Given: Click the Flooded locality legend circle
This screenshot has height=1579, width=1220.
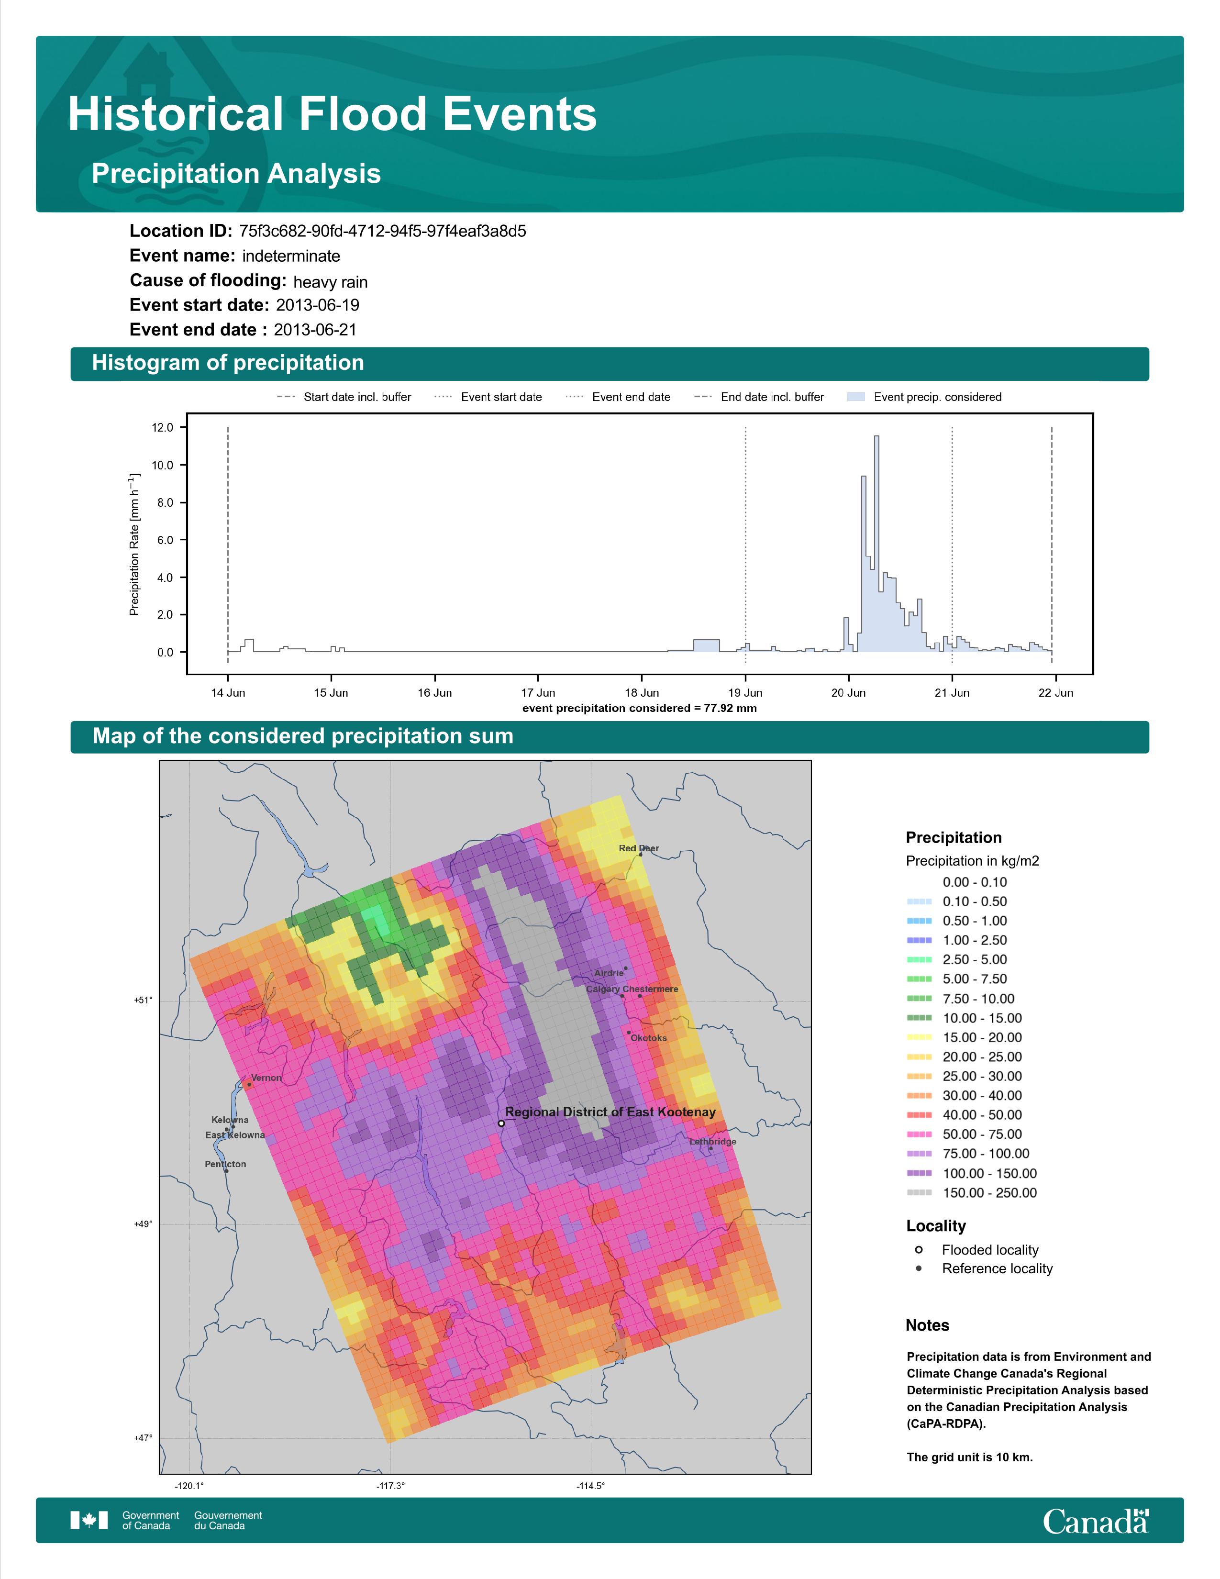Looking at the screenshot, I should 919,1249.
